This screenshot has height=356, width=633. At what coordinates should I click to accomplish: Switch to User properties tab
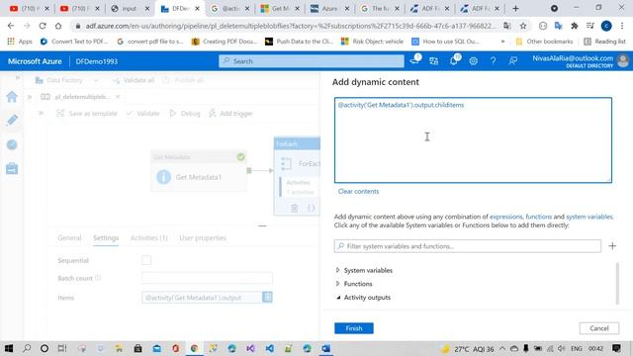[x=203, y=237]
